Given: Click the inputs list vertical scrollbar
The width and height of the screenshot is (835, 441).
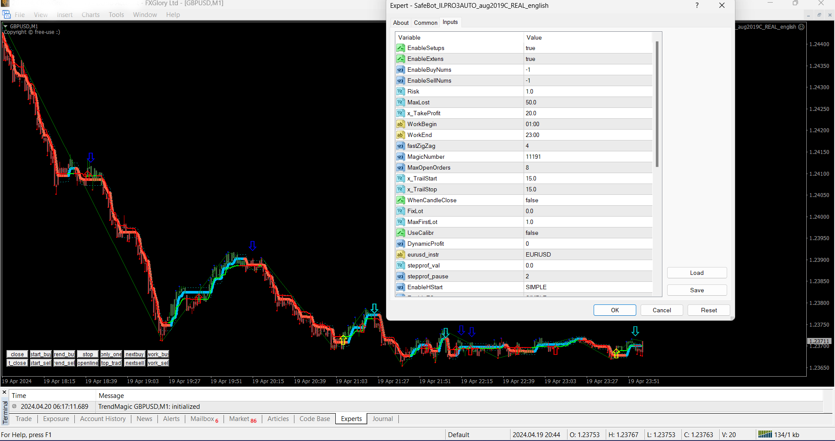Looking at the screenshot, I should pos(657,104).
